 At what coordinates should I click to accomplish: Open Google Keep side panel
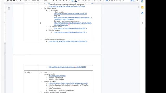142,7
